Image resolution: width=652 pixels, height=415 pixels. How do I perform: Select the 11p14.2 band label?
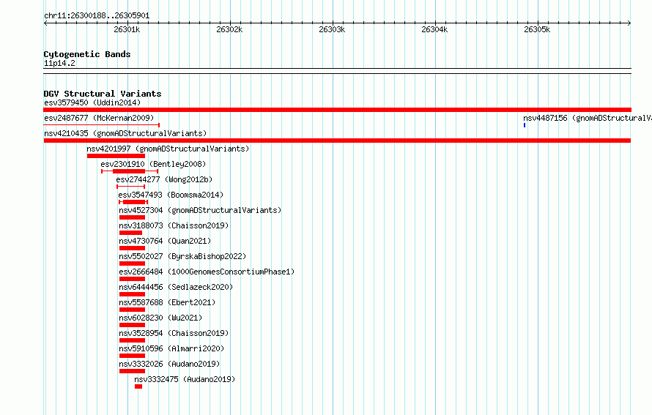tap(59, 63)
